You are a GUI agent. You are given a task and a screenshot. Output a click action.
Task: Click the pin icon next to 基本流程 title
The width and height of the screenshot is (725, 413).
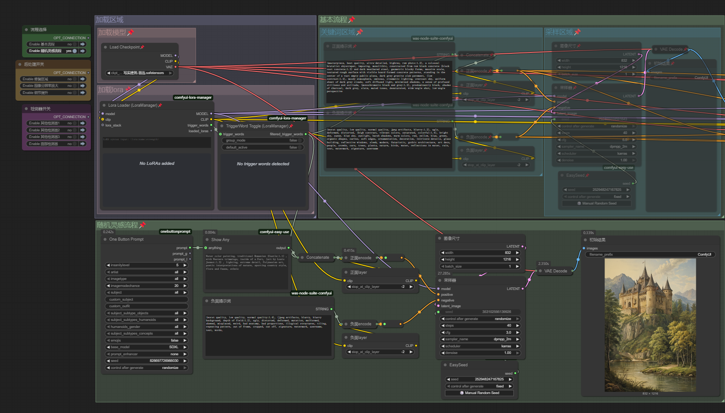(x=351, y=20)
